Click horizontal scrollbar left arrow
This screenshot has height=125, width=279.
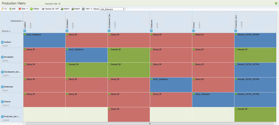tap(25, 123)
